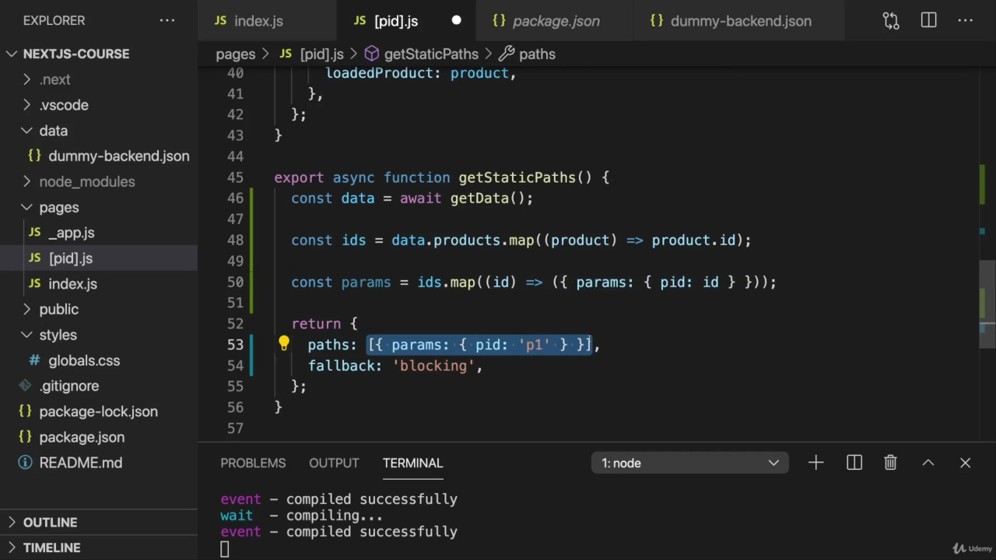Open the PROBLEMS panel tab
This screenshot has width=996, height=560.
(253, 463)
